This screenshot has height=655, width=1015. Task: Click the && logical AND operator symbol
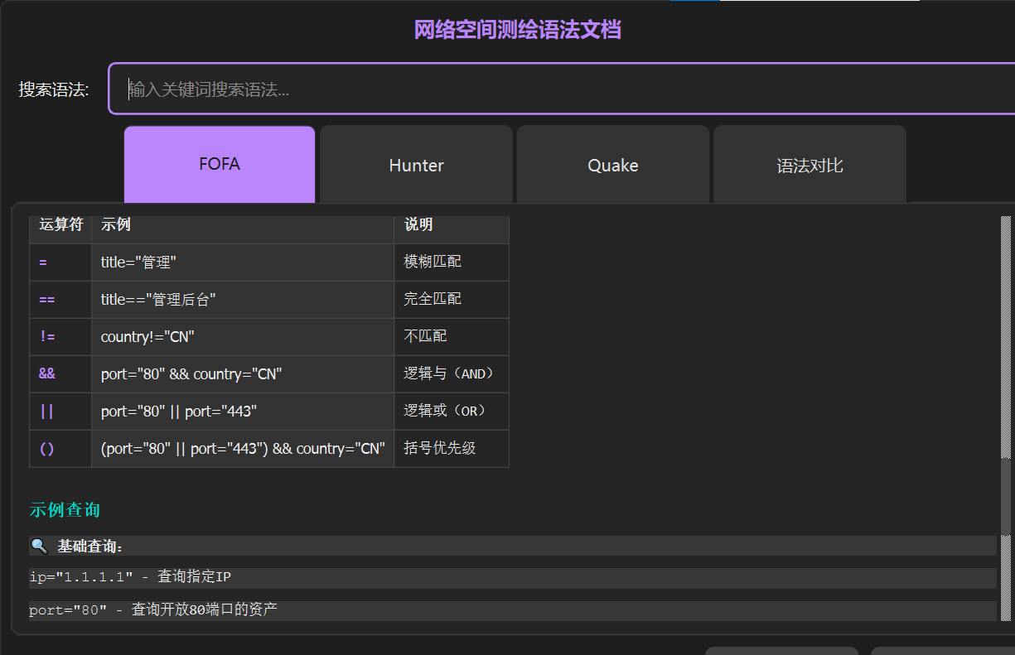[x=47, y=374]
